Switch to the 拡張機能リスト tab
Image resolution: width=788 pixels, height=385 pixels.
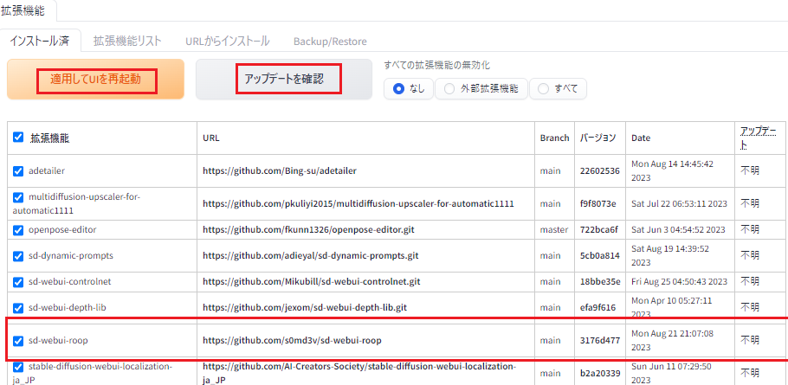pos(127,41)
